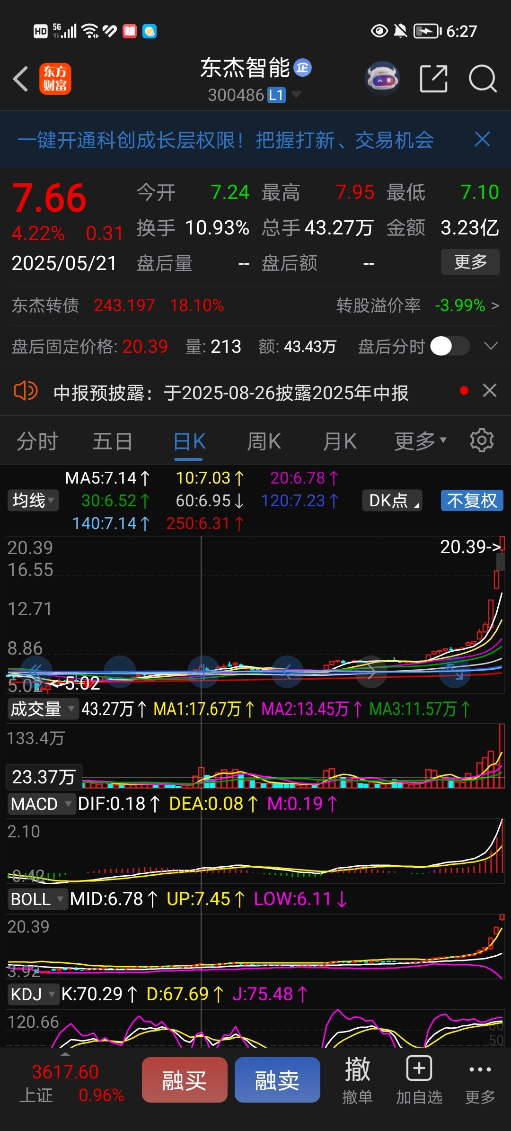Open the 成交量 indicator dropdown
The image size is (511, 1131).
43,709
